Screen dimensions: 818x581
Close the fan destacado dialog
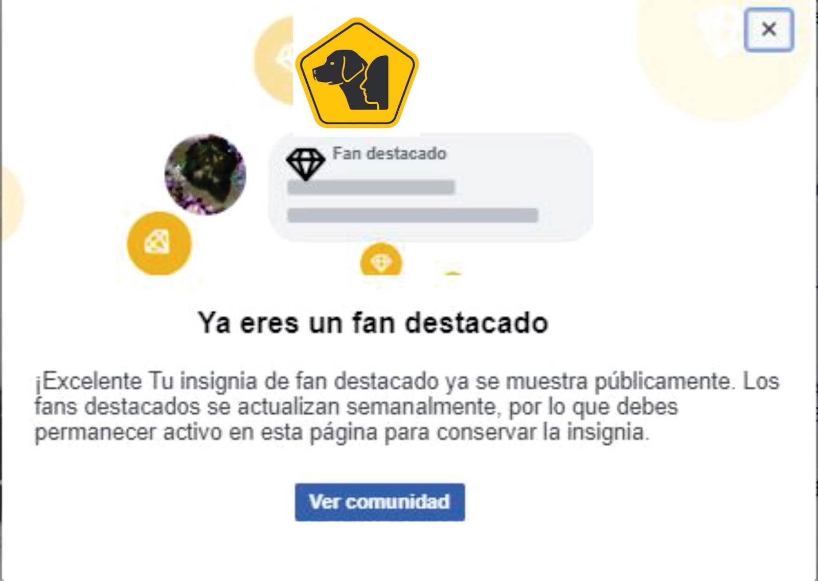point(769,30)
